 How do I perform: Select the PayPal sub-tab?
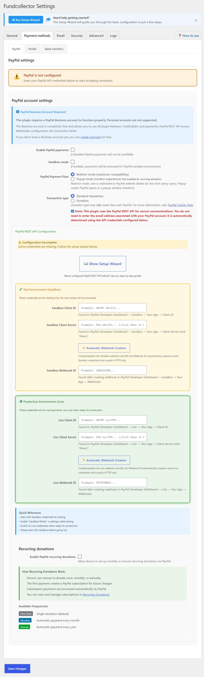coord(16,49)
